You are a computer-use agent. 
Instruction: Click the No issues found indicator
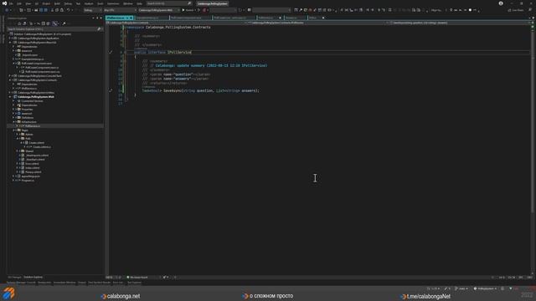click(137, 278)
